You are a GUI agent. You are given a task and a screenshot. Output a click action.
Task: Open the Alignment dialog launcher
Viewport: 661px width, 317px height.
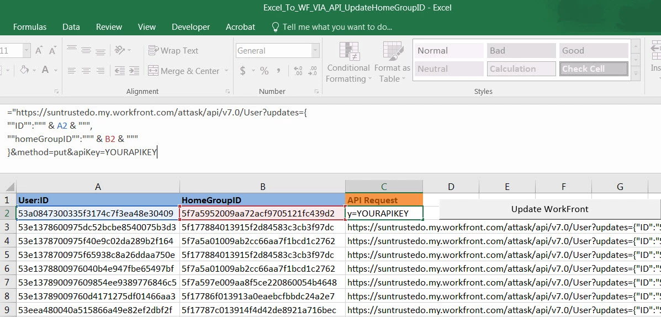coord(228,92)
